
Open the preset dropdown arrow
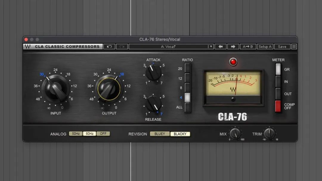[x=210, y=46]
